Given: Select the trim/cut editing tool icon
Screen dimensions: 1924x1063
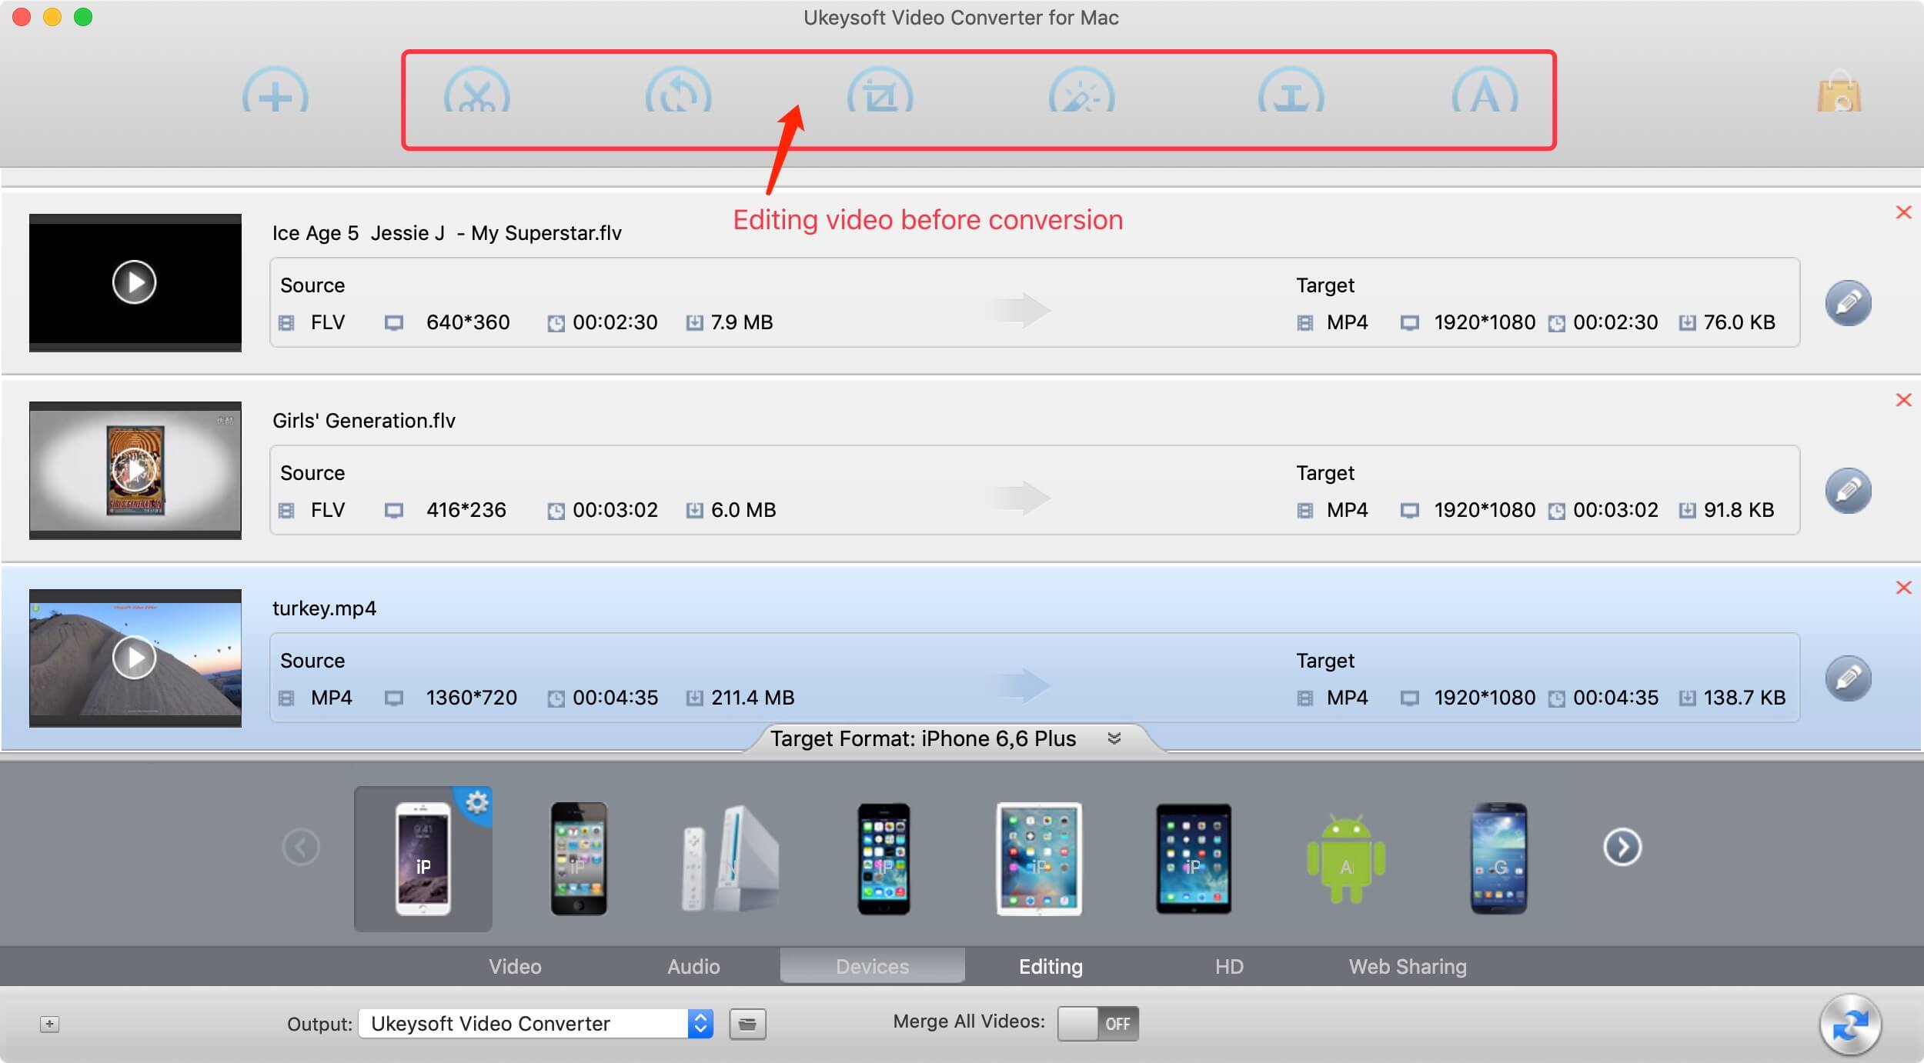Looking at the screenshot, I should pos(473,95).
